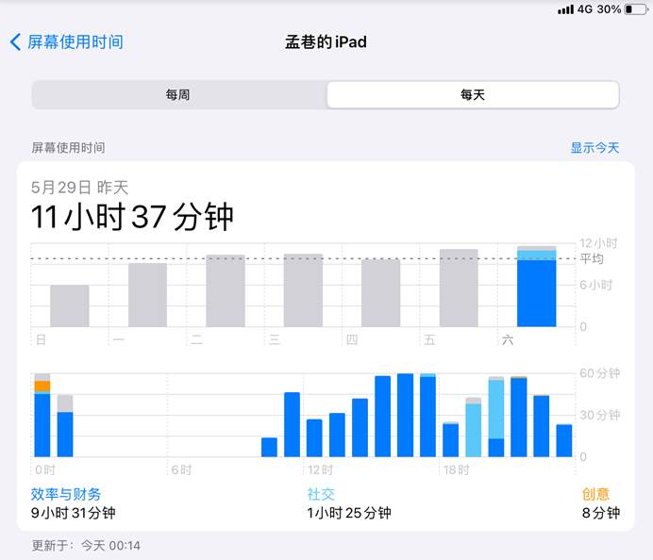Select Sunday's gray usage bar
This screenshot has height=560, width=653.
point(70,305)
